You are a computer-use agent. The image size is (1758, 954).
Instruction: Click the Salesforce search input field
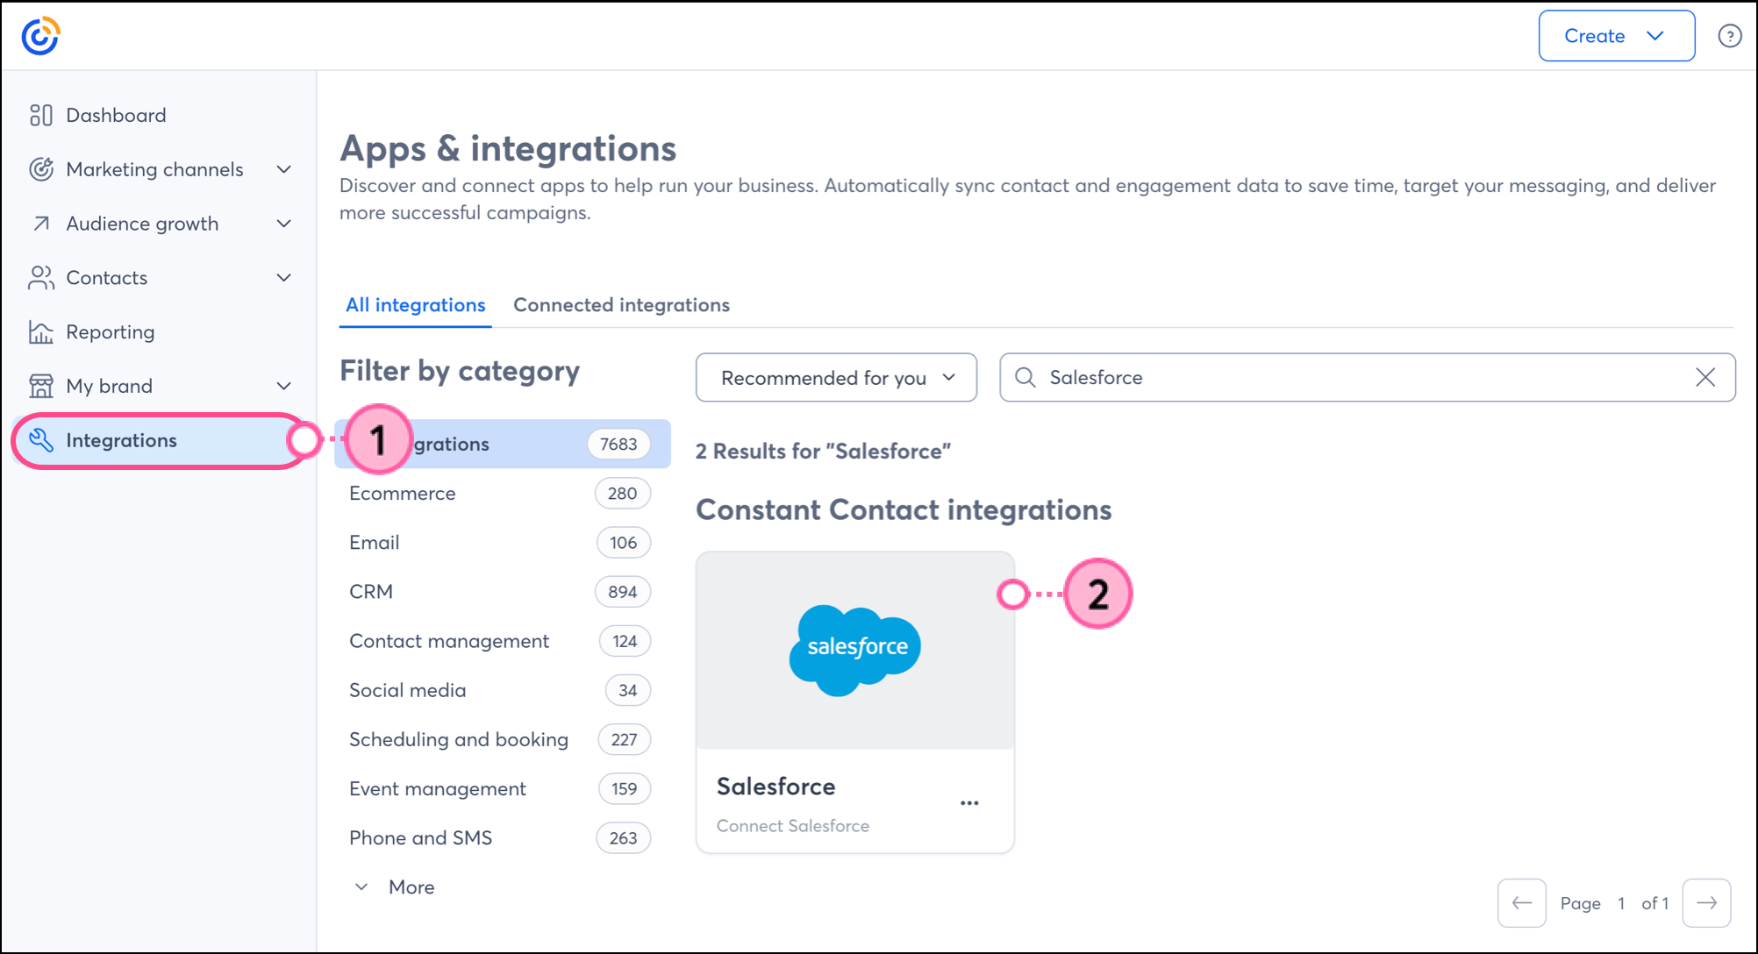(1367, 378)
